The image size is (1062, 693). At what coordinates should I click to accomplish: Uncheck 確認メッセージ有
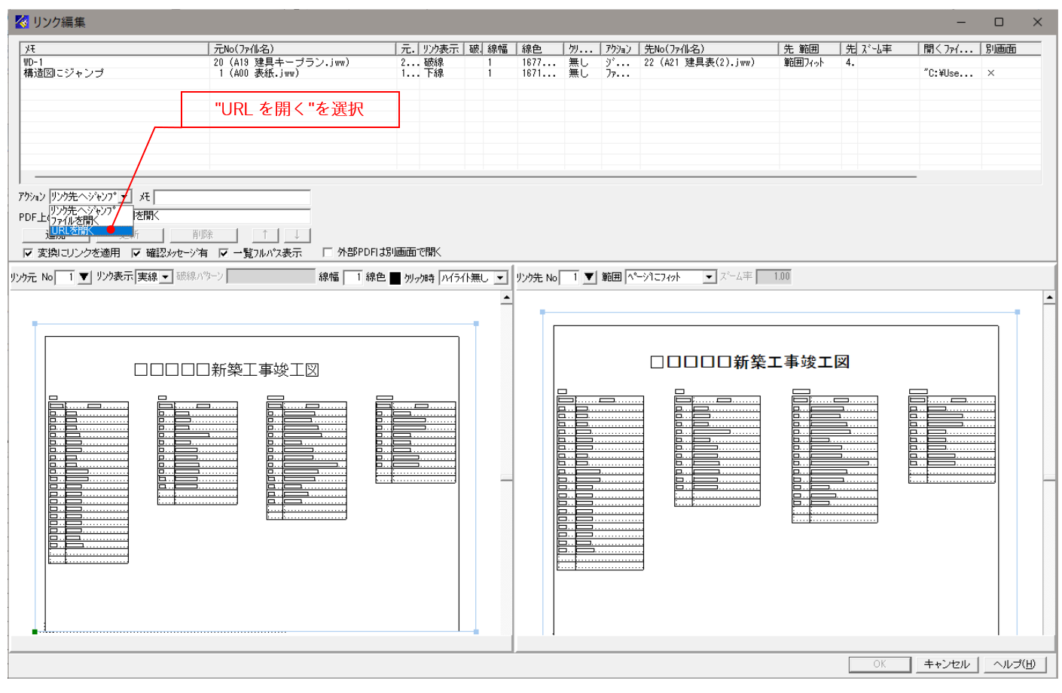136,254
